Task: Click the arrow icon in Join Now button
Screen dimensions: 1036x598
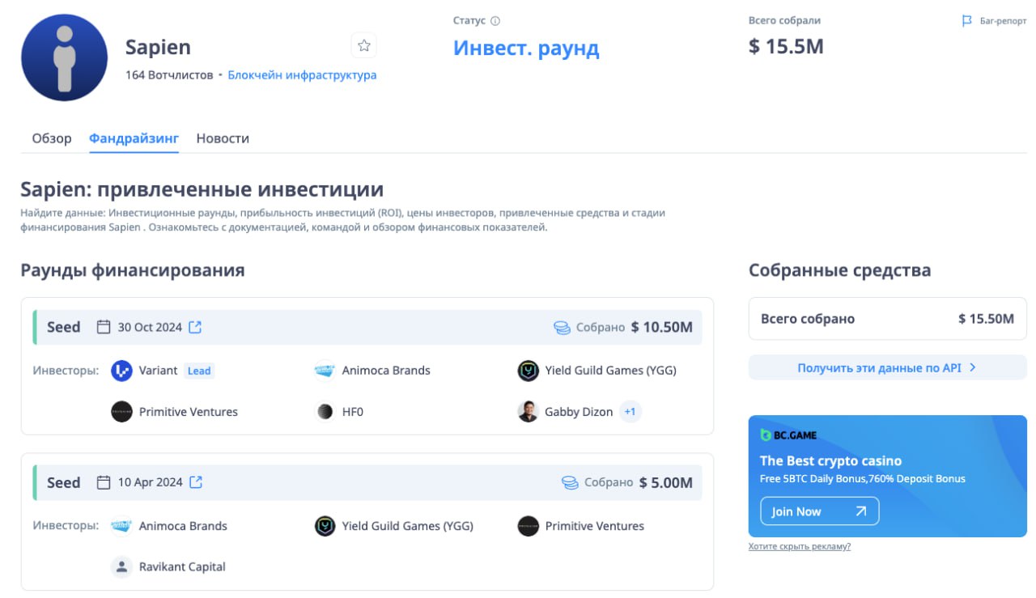Action: pyautogui.click(x=860, y=511)
